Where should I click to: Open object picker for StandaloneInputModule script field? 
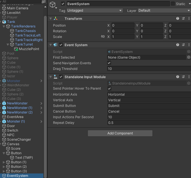tap(189, 83)
